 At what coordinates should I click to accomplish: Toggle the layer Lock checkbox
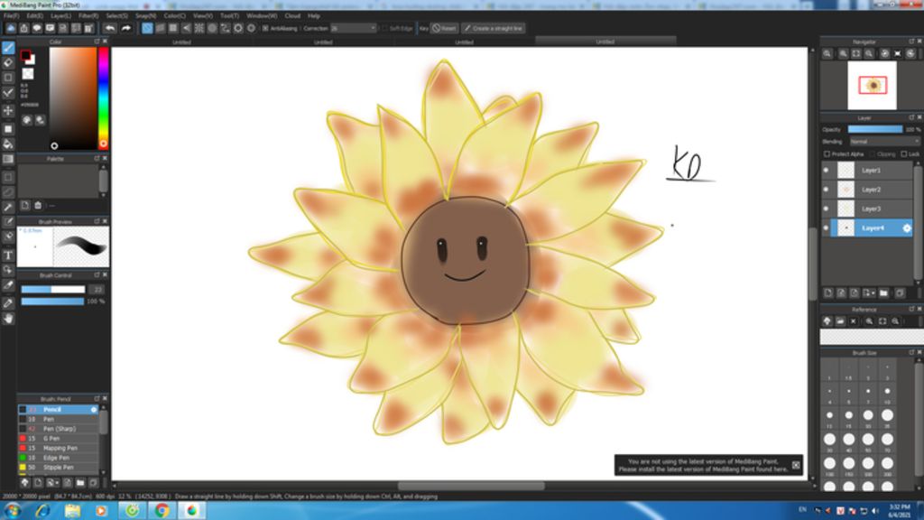904,154
